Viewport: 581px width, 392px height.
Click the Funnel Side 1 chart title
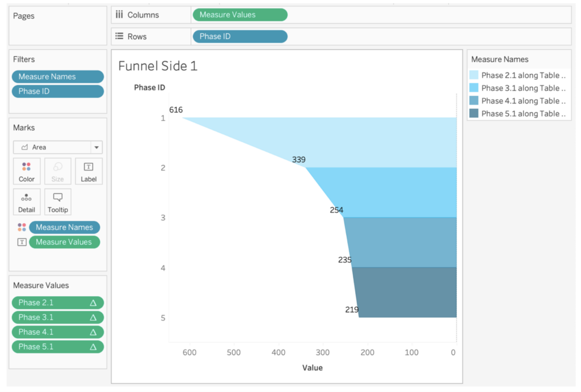(x=158, y=66)
